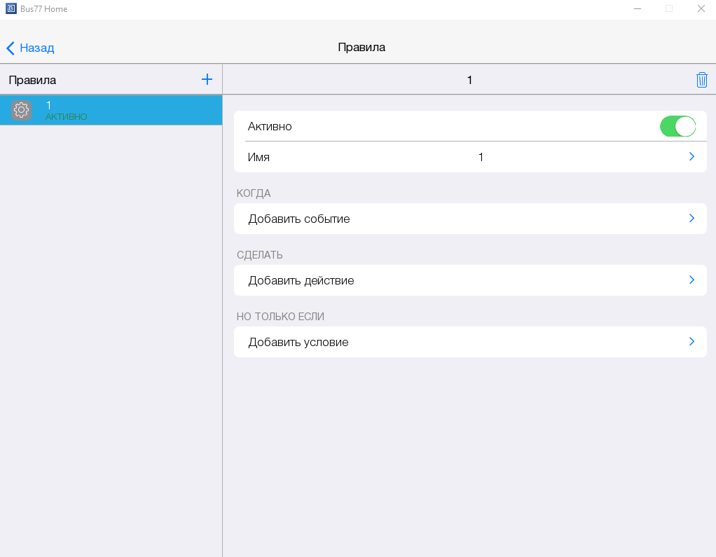Toggle the Активно switch off
716x557 pixels.
[x=677, y=126]
